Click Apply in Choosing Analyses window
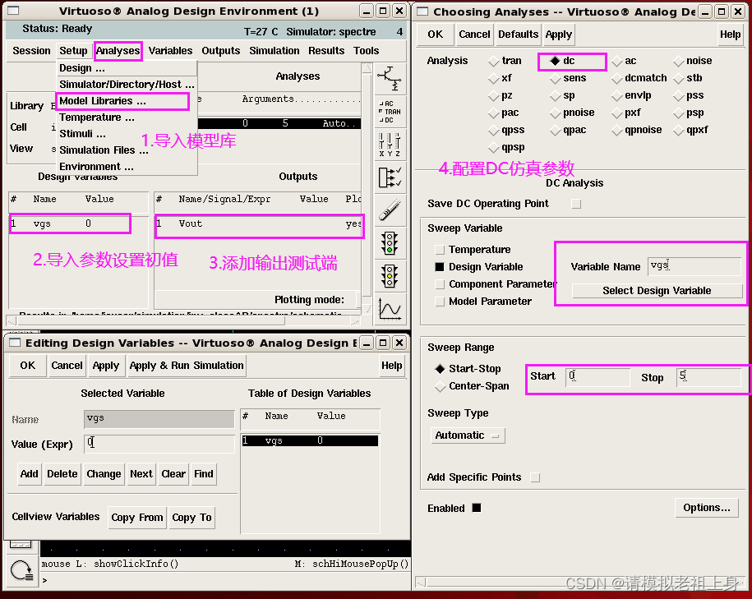The width and height of the screenshot is (752, 599). pos(558,35)
